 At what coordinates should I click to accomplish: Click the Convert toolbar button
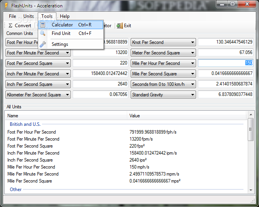[x=20, y=26]
